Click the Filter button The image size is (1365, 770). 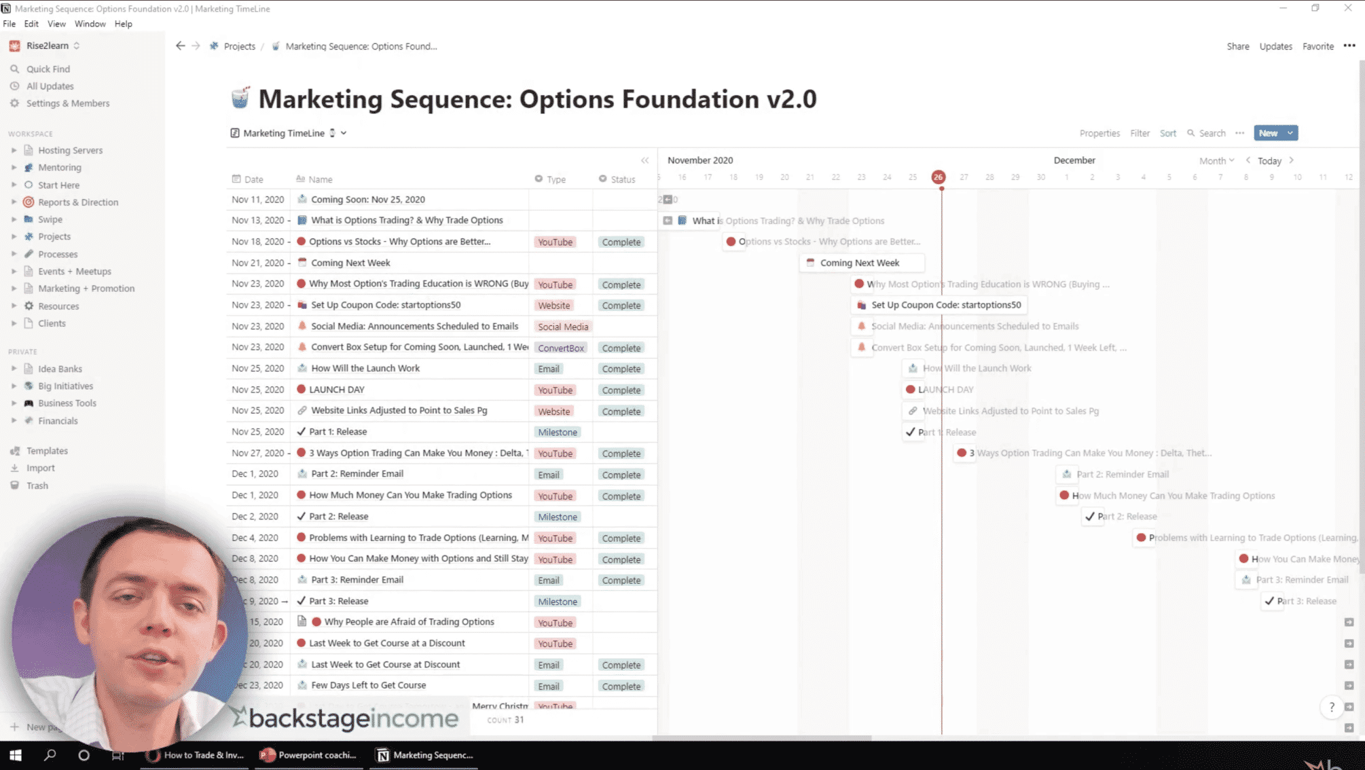(x=1140, y=133)
